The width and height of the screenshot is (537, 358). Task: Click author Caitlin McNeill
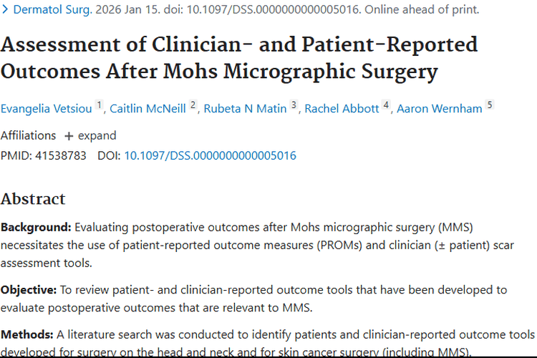147,109
